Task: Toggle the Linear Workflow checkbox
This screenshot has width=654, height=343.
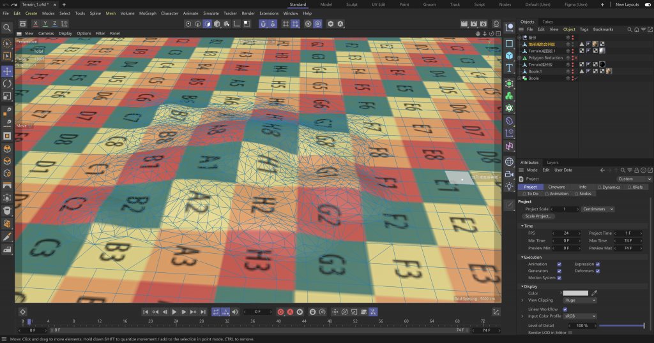Action: (x=565, y=309)
